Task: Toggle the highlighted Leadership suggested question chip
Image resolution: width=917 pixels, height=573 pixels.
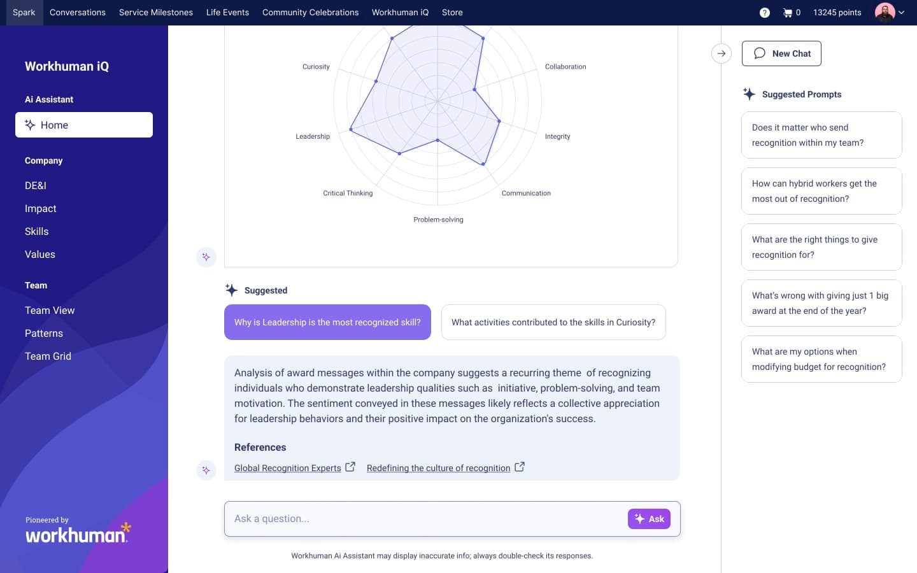Action: tap(327, 322)
